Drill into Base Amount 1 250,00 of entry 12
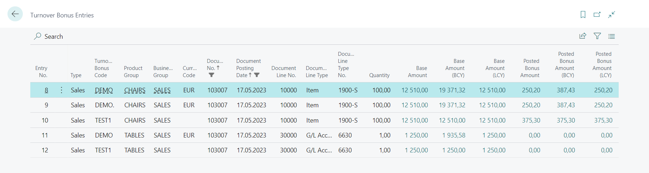 pyautogui.click(x=416, y=150)
